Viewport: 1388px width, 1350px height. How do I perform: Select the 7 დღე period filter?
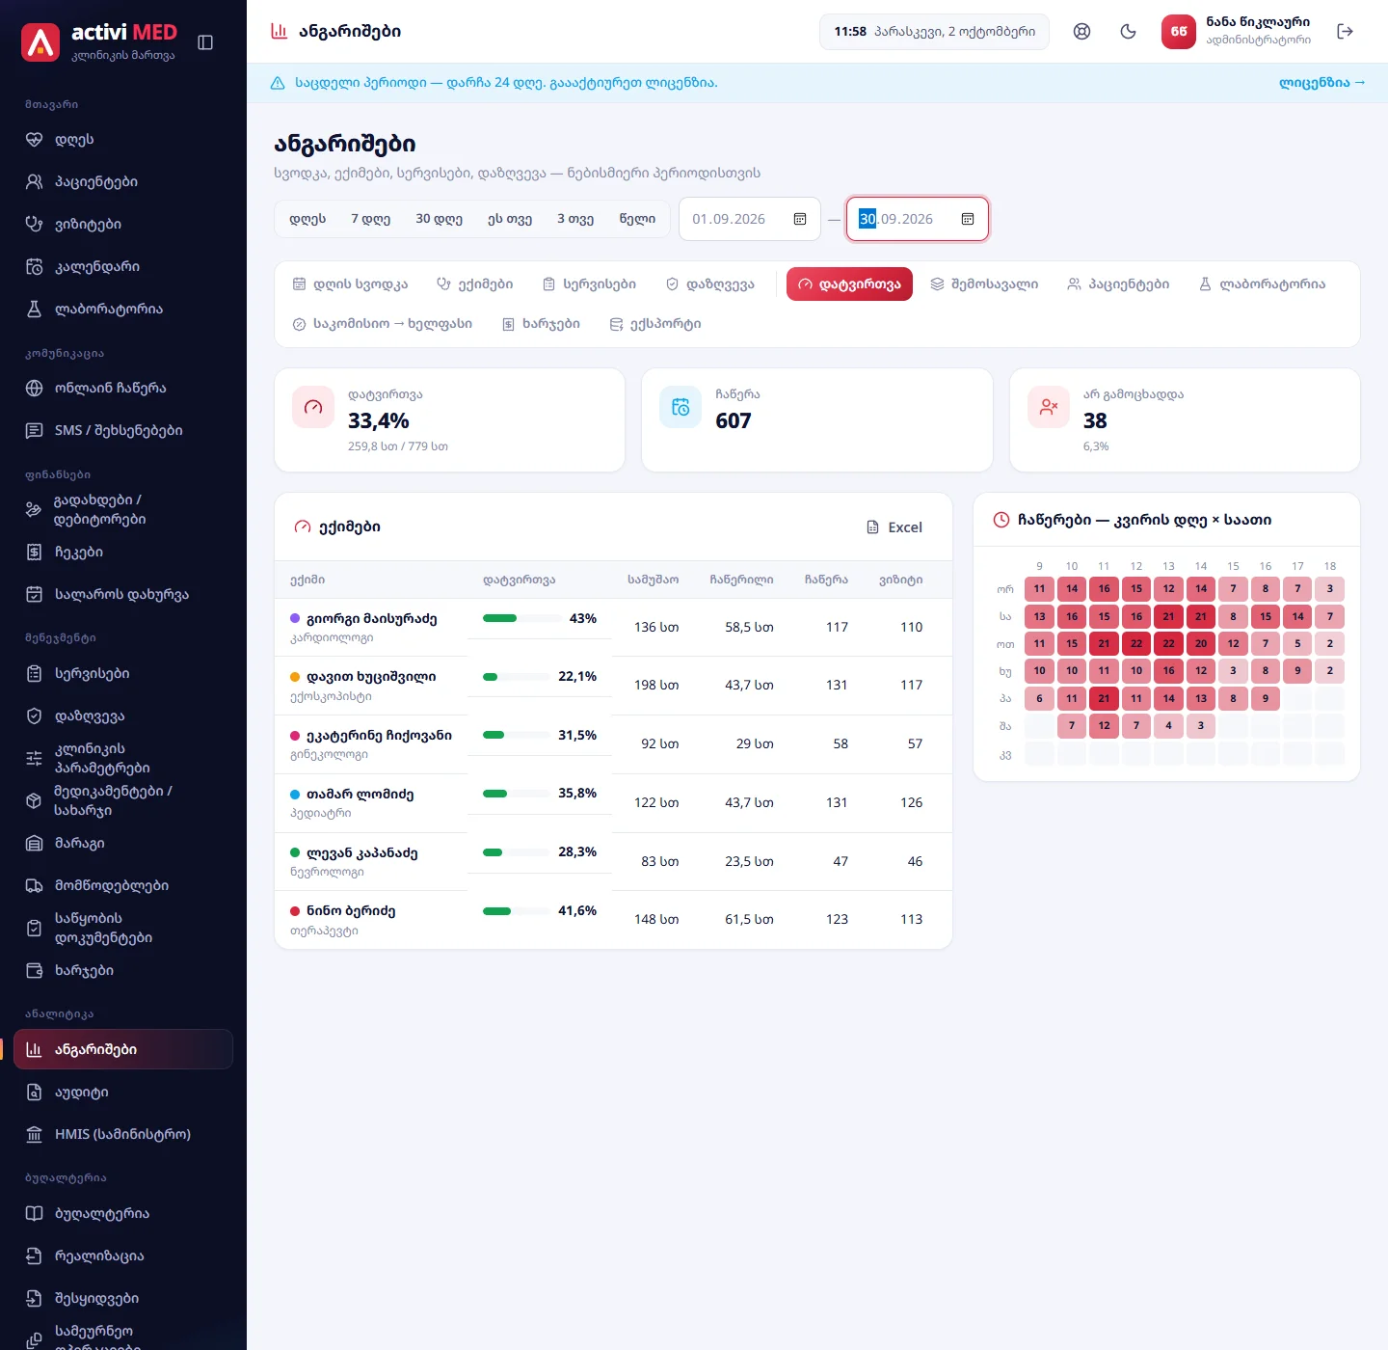coord(371,219)
